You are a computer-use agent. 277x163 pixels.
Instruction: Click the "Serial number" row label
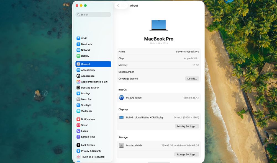126,72
